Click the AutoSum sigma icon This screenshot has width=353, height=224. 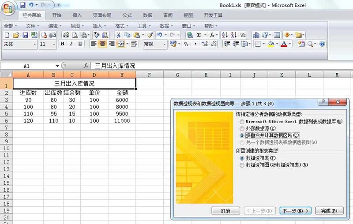pyautogui.click(x=199, y=35)
